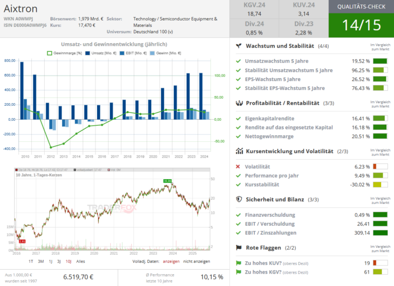Image resolution: width=394 pixels, height=286 pixels.
Task: Click the Wachstum und Stabilität plant icon
Action: click(239, 46)
